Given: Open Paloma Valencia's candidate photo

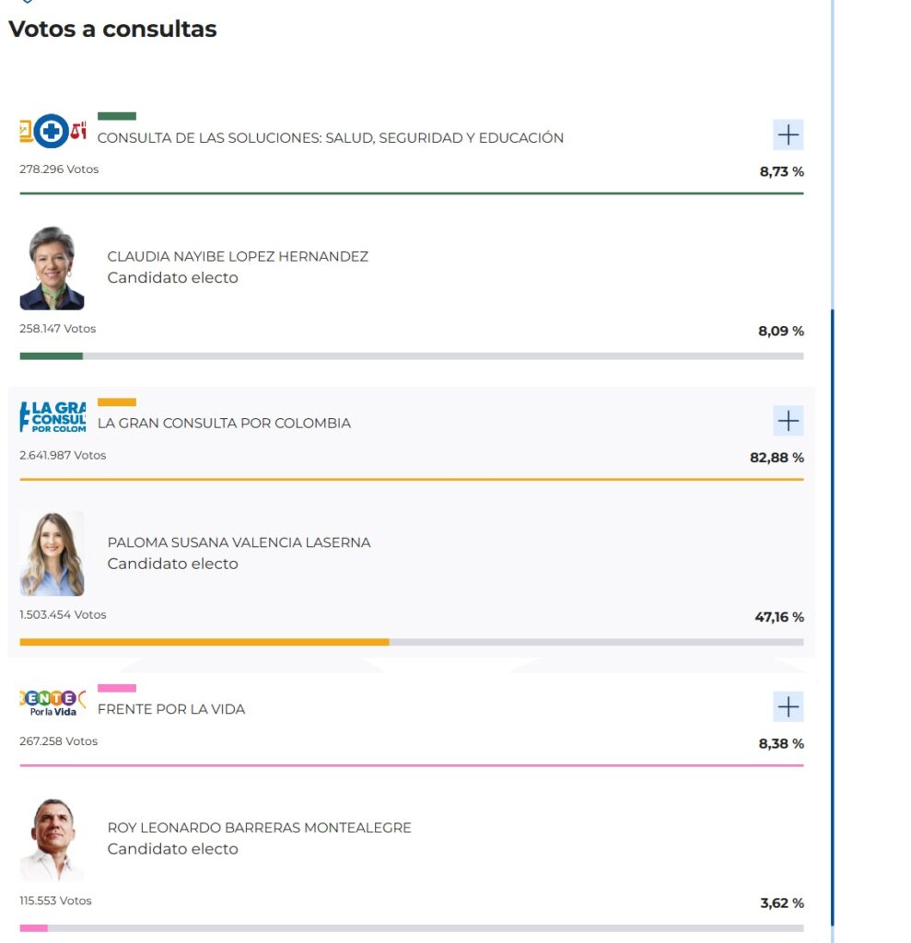Looking at the screenshot, I should pos(52,553).
